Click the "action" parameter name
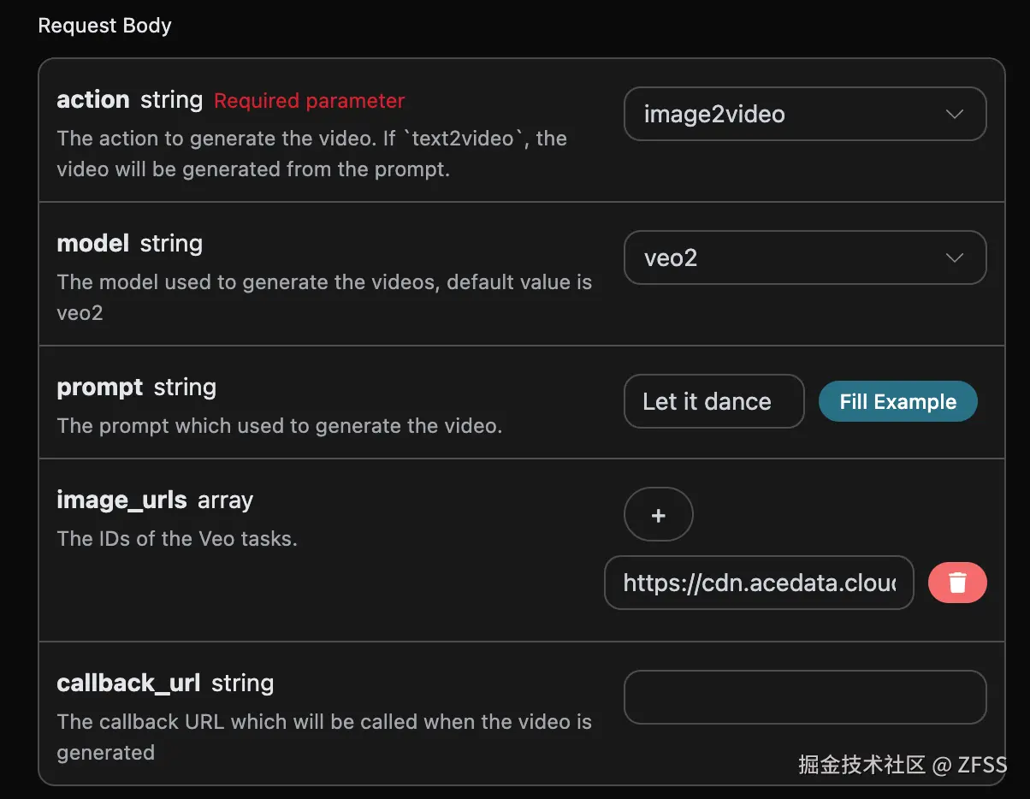The width and height of the screenshot is (1030, 799). pos(92,100)
